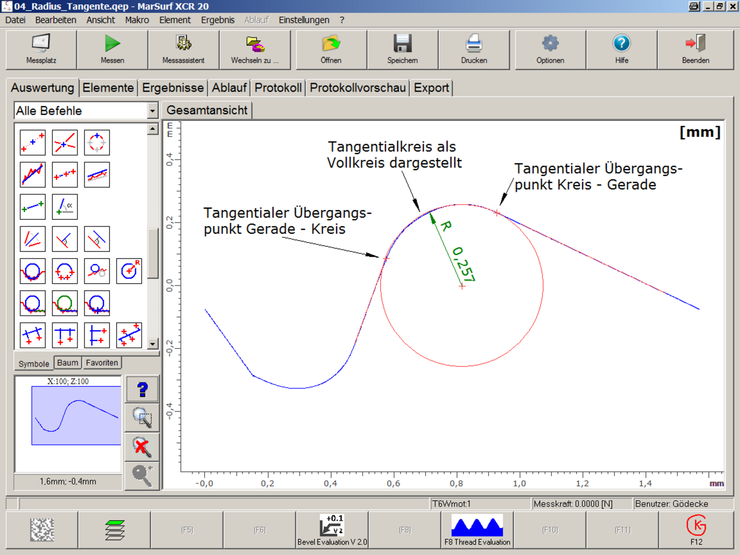Open Optionen gear settings

550,49
